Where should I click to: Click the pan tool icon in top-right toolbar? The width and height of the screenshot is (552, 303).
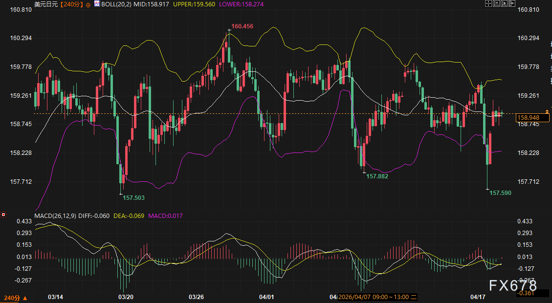coord(488,3)
